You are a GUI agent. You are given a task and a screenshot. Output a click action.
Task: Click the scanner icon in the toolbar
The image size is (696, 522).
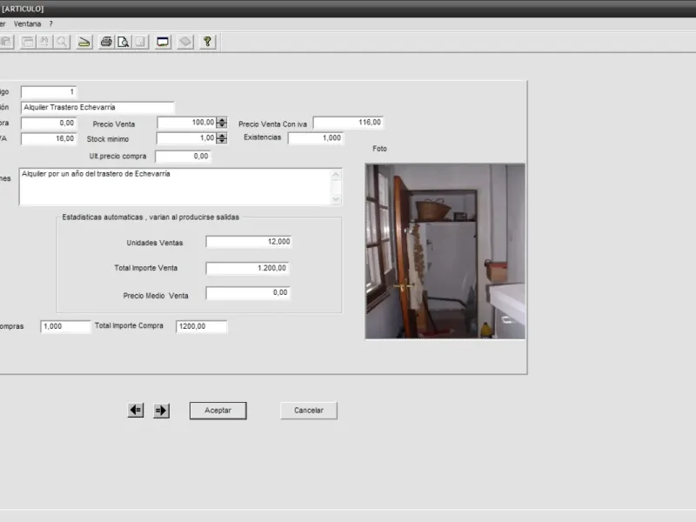tap(84, 42)
